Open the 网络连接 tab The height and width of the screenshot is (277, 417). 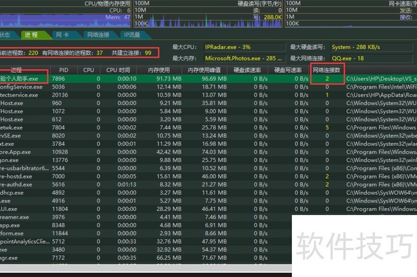pos(98,35)
